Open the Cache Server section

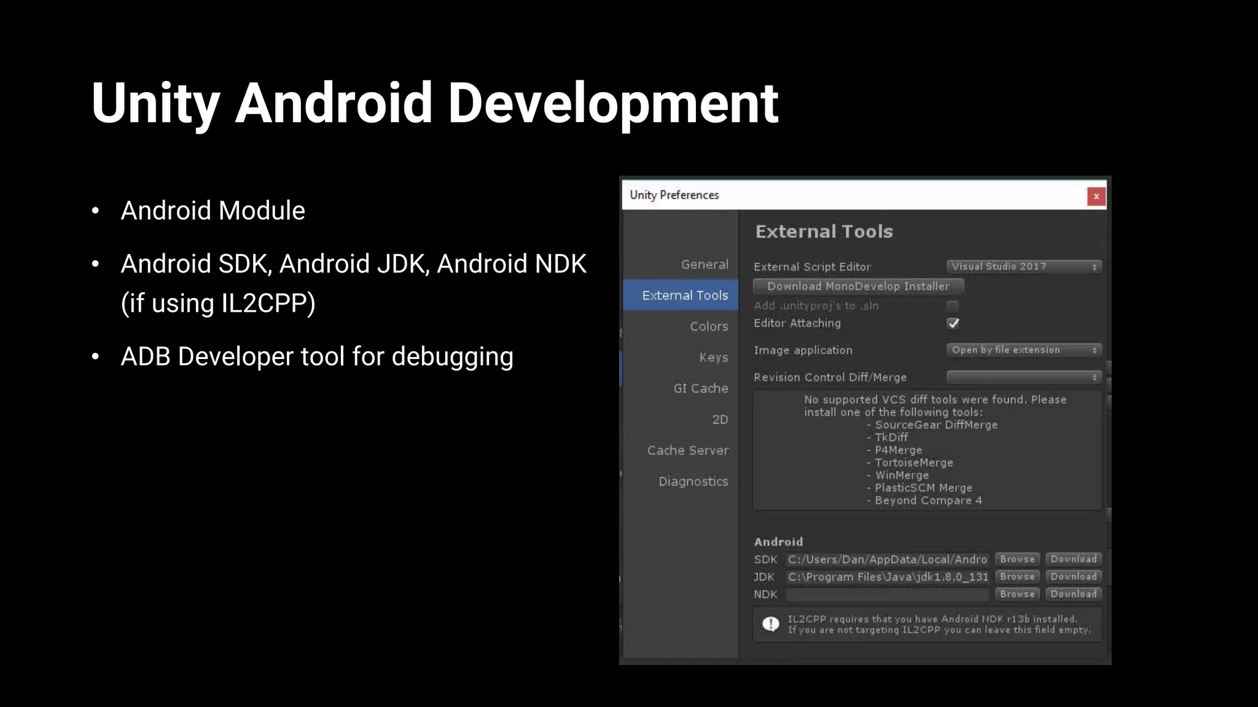coord(688,450)
